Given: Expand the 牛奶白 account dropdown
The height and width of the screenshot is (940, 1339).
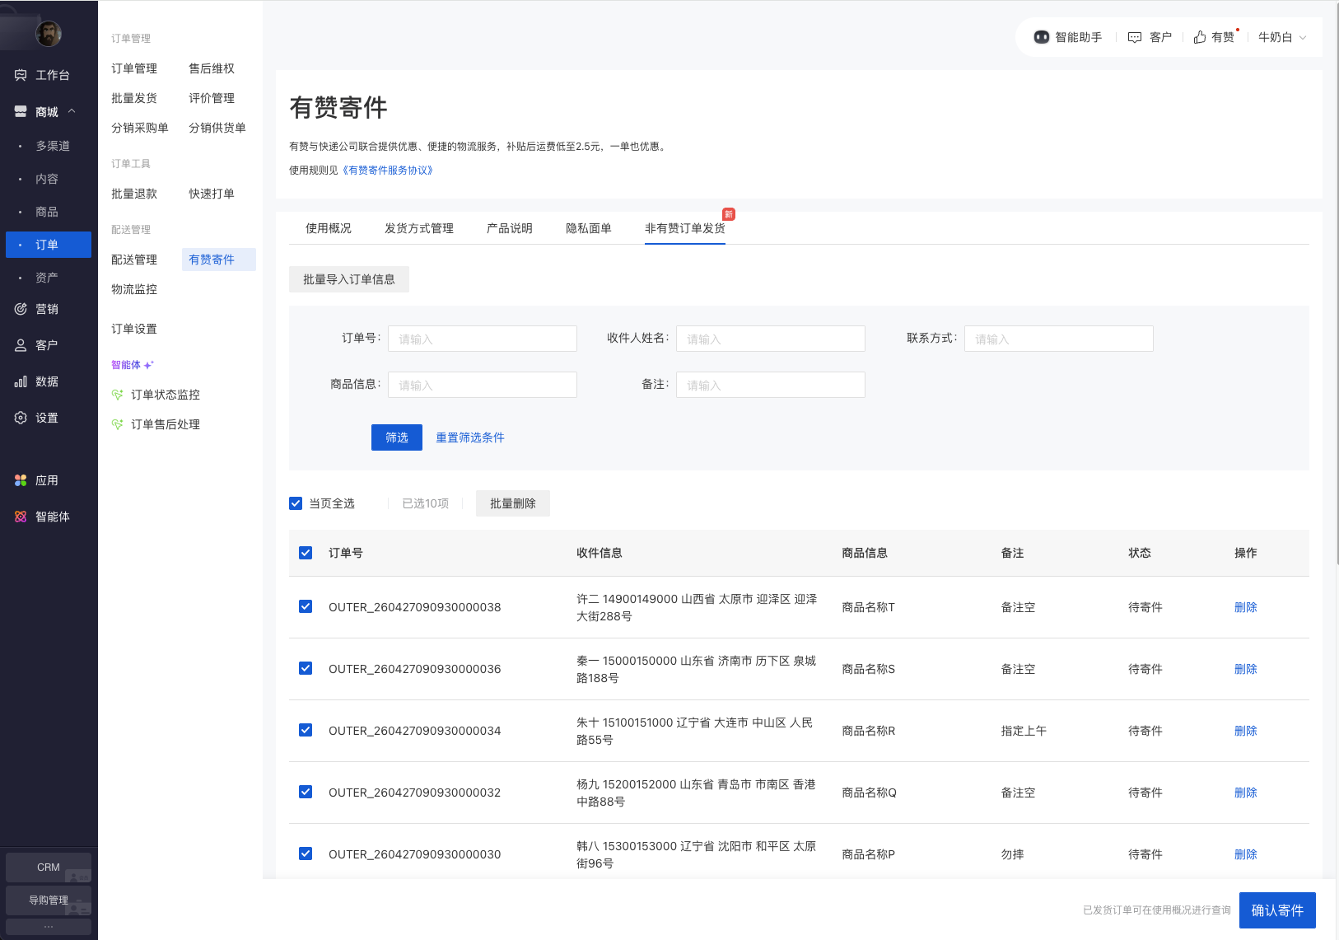Looking at the screenshot, I should click(x=1302, y=37).
